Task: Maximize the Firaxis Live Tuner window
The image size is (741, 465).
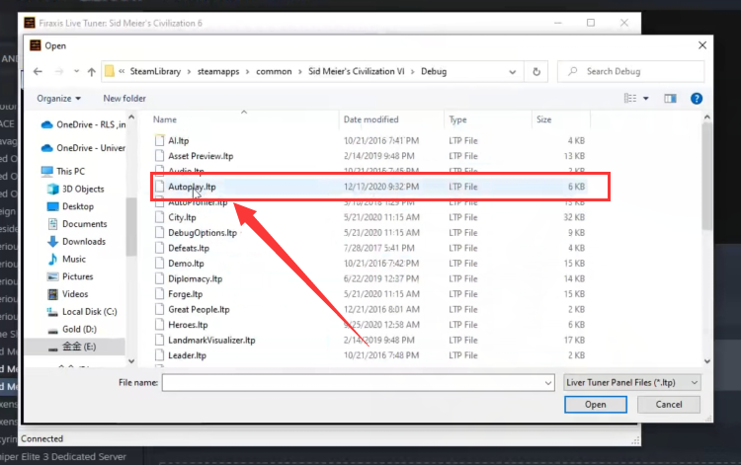Action: coord(591,23)
